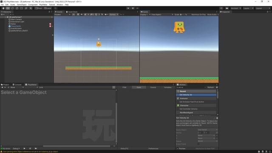The height and width of the screenshot is (153, 272).
Task: Click the Refresh button in Actions panel
Action: coord(211,88)
